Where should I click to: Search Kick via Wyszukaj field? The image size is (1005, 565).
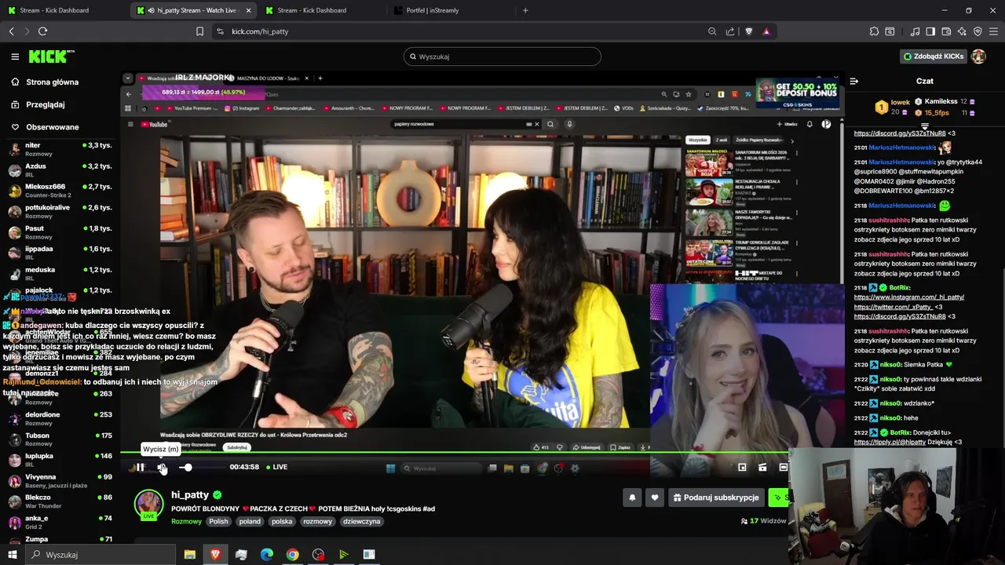tap(502, 56)
